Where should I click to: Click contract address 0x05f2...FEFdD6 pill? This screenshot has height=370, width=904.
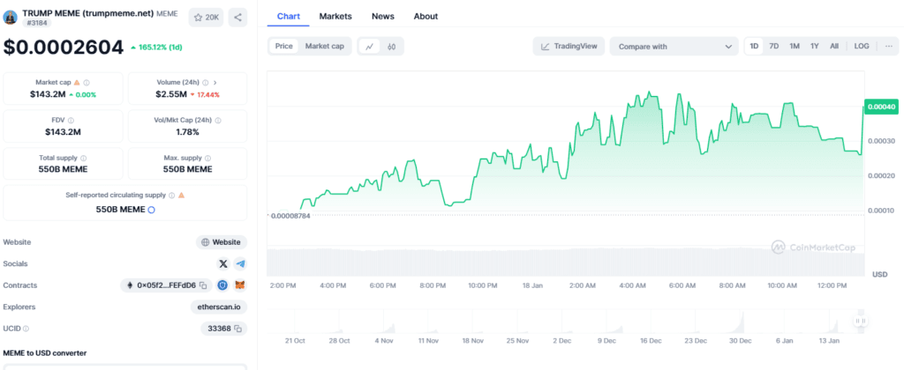click(166, 285)
